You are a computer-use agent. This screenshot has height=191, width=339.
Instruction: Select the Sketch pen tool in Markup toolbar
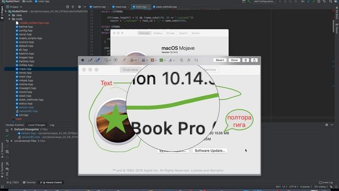point(90,60)
